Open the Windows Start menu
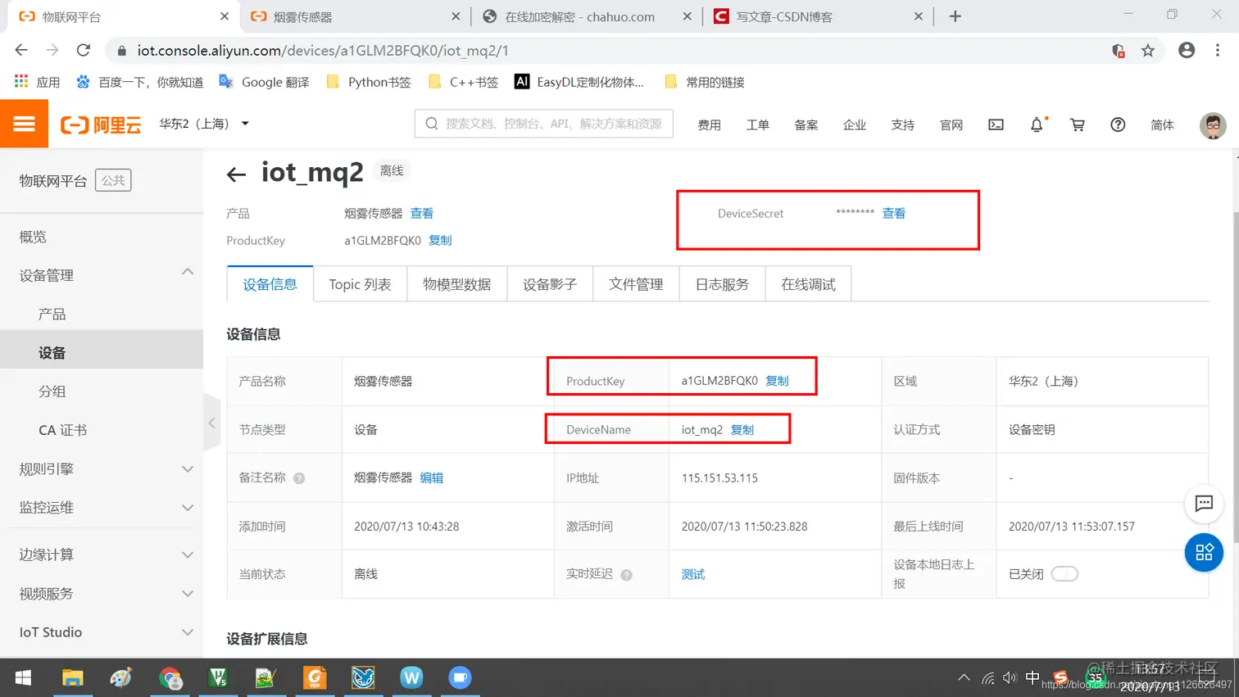 coord(23,678)
